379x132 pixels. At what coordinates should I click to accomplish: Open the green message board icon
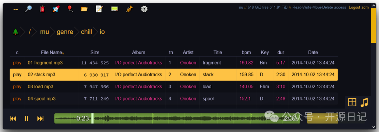pyautogui.click(x=114, y=9)
